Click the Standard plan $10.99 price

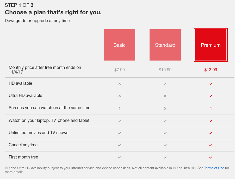[165, 70]
